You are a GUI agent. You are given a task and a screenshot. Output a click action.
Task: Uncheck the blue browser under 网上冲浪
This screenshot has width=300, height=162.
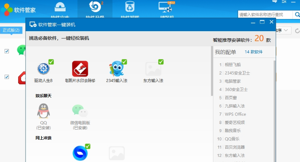[87, 146]
